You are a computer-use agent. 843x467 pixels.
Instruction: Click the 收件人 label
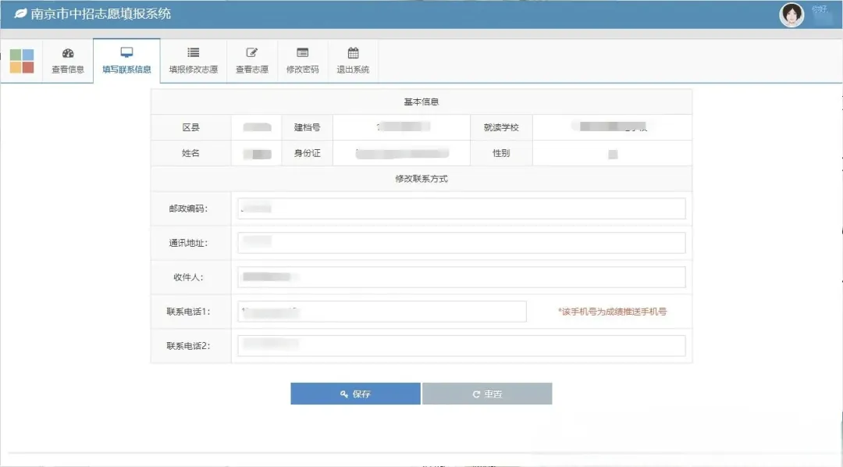click(x=188, y=277)
